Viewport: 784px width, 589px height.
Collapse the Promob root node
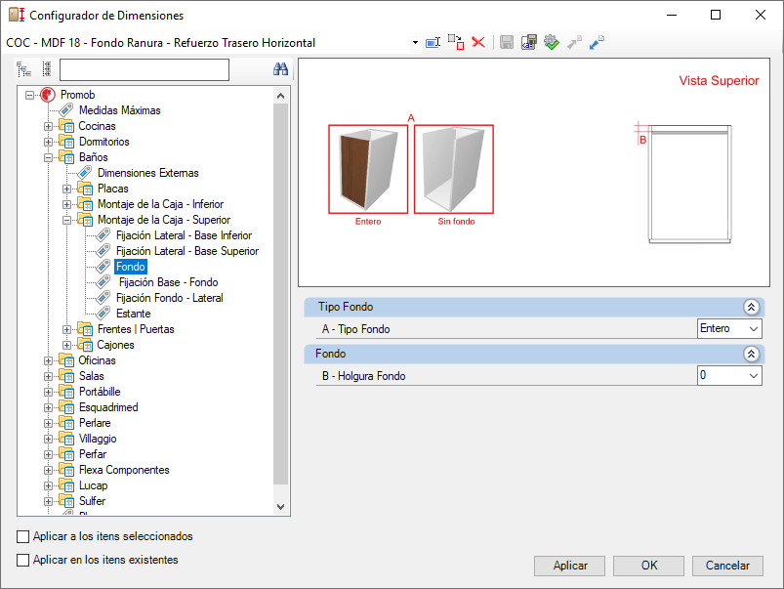tap(29, 95)
